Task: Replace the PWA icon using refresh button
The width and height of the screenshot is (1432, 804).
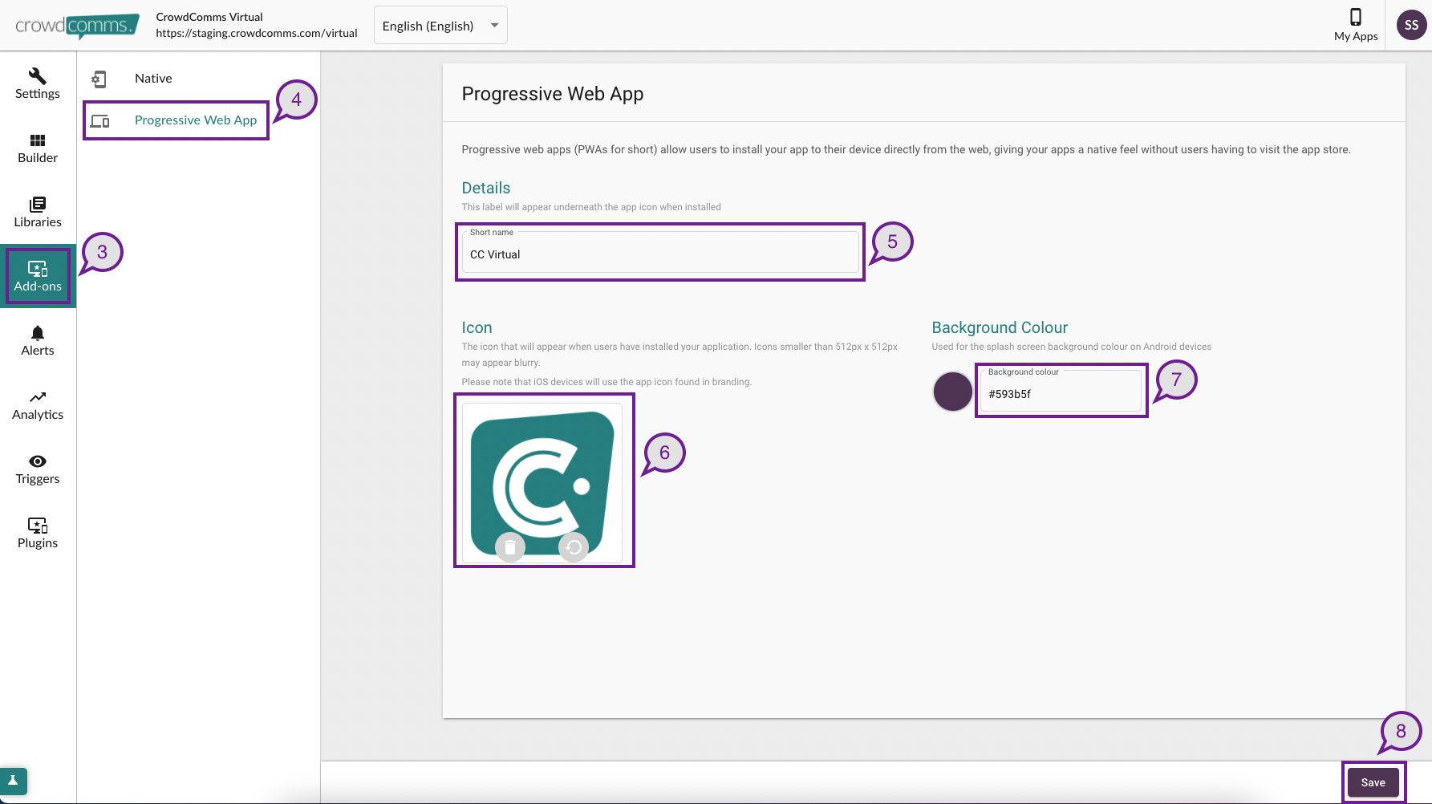Action: [x=574, y=547]
